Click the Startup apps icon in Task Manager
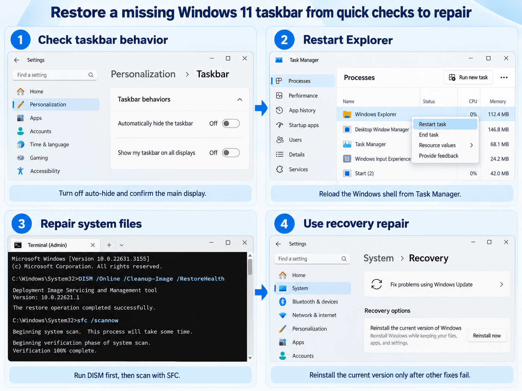 (x=279, y=125)
